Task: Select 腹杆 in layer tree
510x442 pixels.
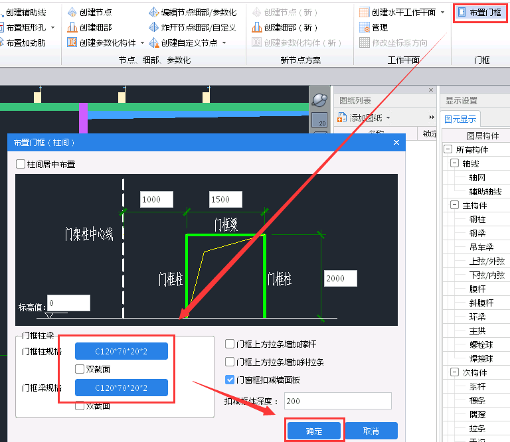Action: (x=477, y=289)
